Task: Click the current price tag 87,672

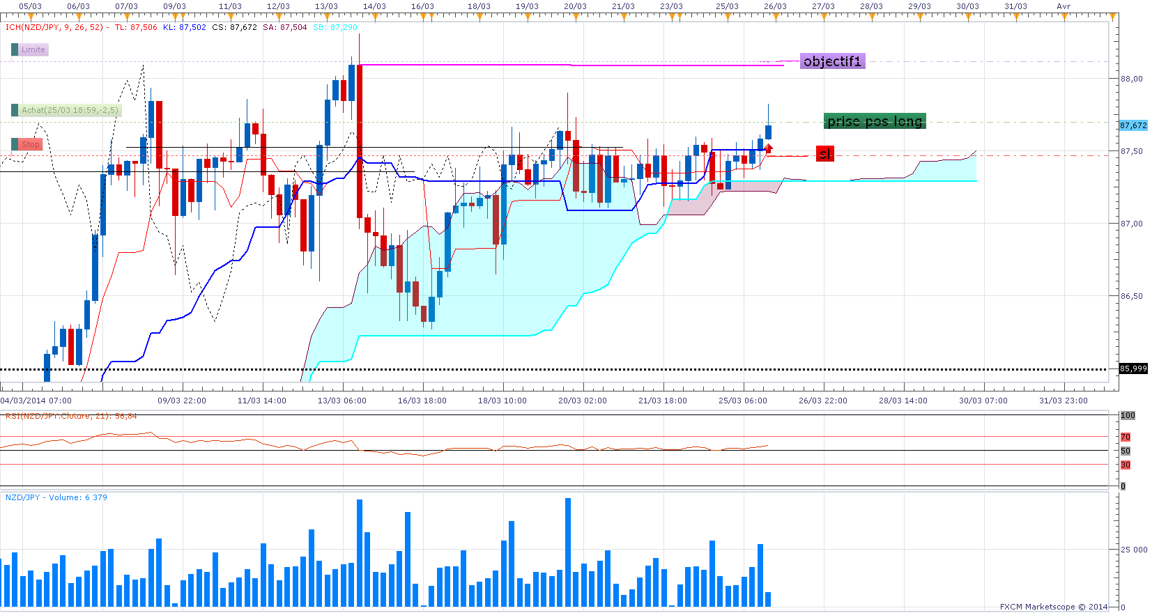Action: pos(1133,125)
